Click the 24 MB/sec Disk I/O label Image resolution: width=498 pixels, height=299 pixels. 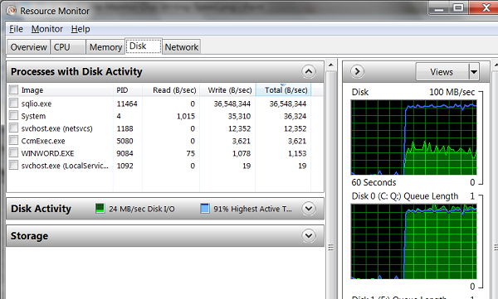[x=142, y=209]
